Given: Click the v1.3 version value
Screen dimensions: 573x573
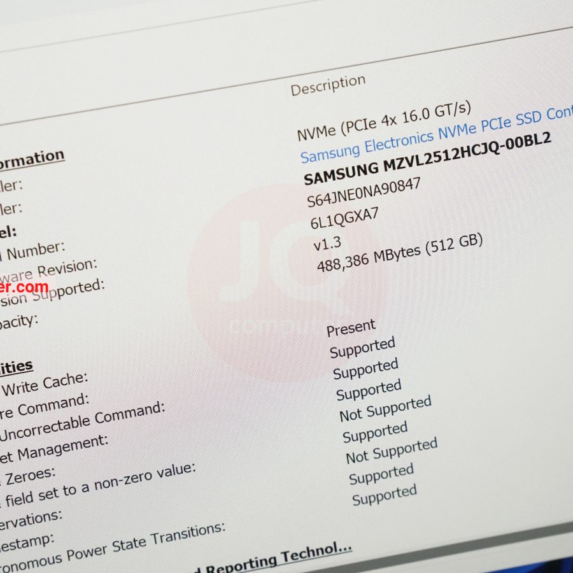Looking at the screenshot, I should [x=327, y=244].
